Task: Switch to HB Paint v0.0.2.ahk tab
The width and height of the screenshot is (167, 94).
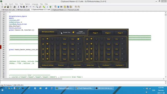Action: point(23,10)
